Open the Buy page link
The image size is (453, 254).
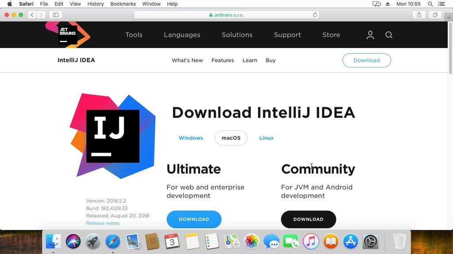pyautogui.click(x=270, y=60)
